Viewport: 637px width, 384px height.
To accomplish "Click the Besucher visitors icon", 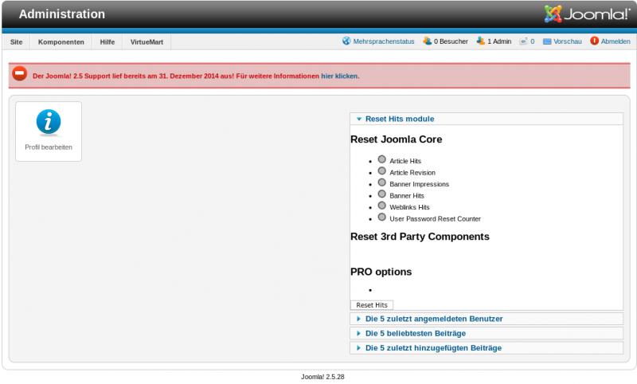I will tap(428, 41).
